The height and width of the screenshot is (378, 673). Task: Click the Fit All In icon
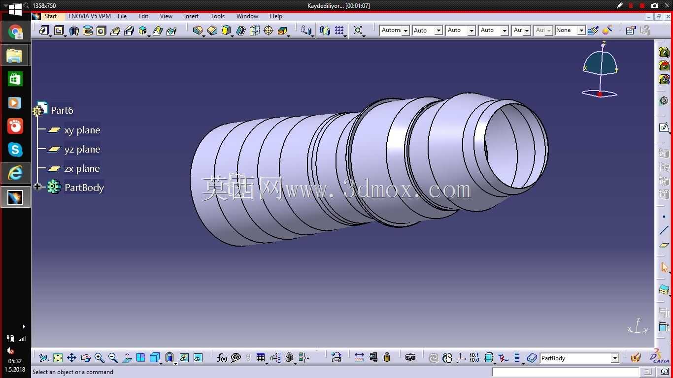[x=58, y=358]
